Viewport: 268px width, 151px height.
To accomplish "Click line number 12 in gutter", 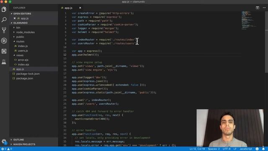I will coord(65,55).
